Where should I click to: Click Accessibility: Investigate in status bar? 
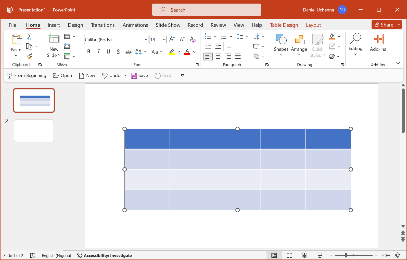tap(105, 255)
